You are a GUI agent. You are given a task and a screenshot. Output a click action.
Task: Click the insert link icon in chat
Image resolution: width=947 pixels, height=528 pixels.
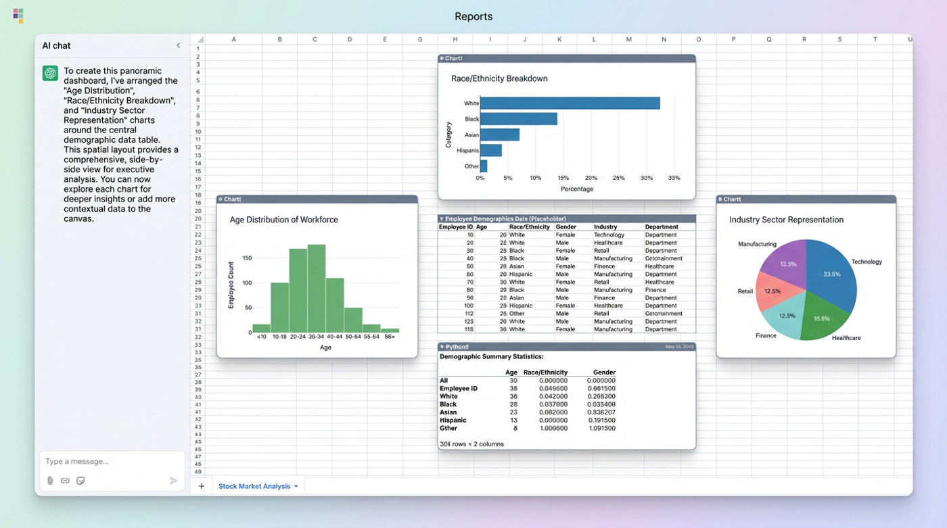[x=65, y=481]
